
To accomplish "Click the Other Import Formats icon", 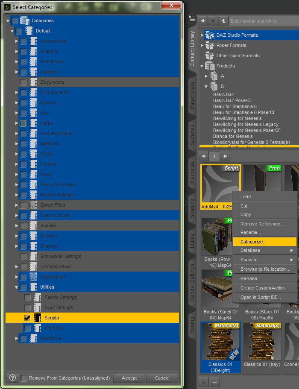I will (210, 56).
